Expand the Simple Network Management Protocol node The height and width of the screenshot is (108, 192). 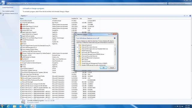pos(77,63)
